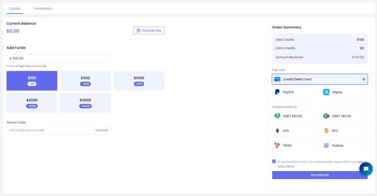The height and width of the screenshot is (196, 377).
Task: Activate the bonus code
Action: click(102, 130)
